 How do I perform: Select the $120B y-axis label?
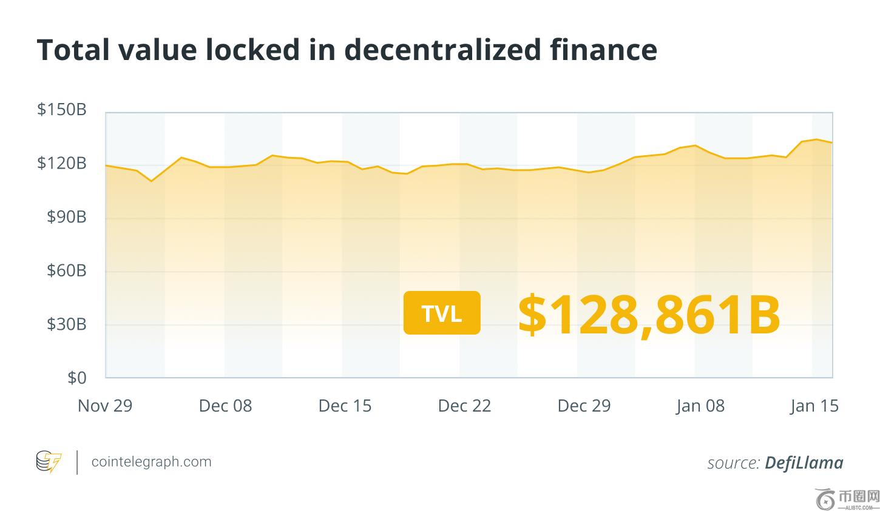[62, 163]
